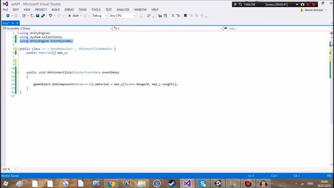Click the Save All toolbar icon
This screenshot has height=188, width=334.
coord(43,16)
